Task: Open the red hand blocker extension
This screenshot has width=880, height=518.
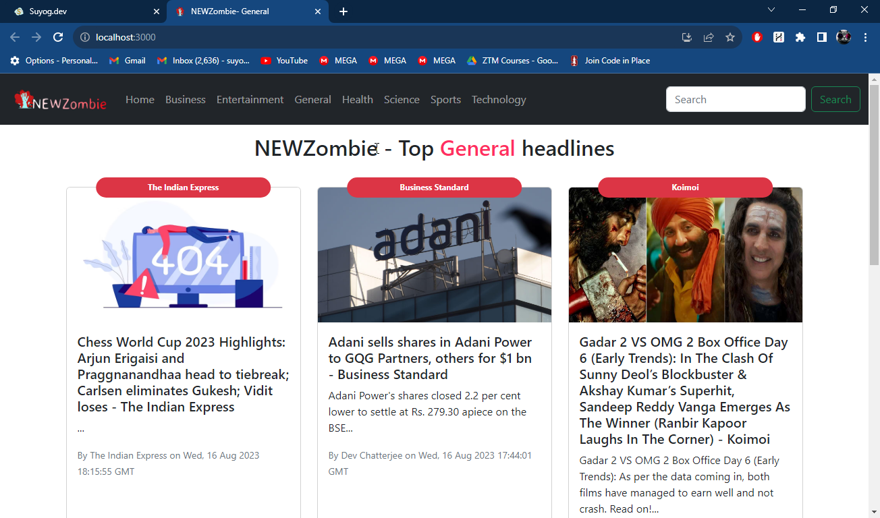Action: tap(757, 37)
